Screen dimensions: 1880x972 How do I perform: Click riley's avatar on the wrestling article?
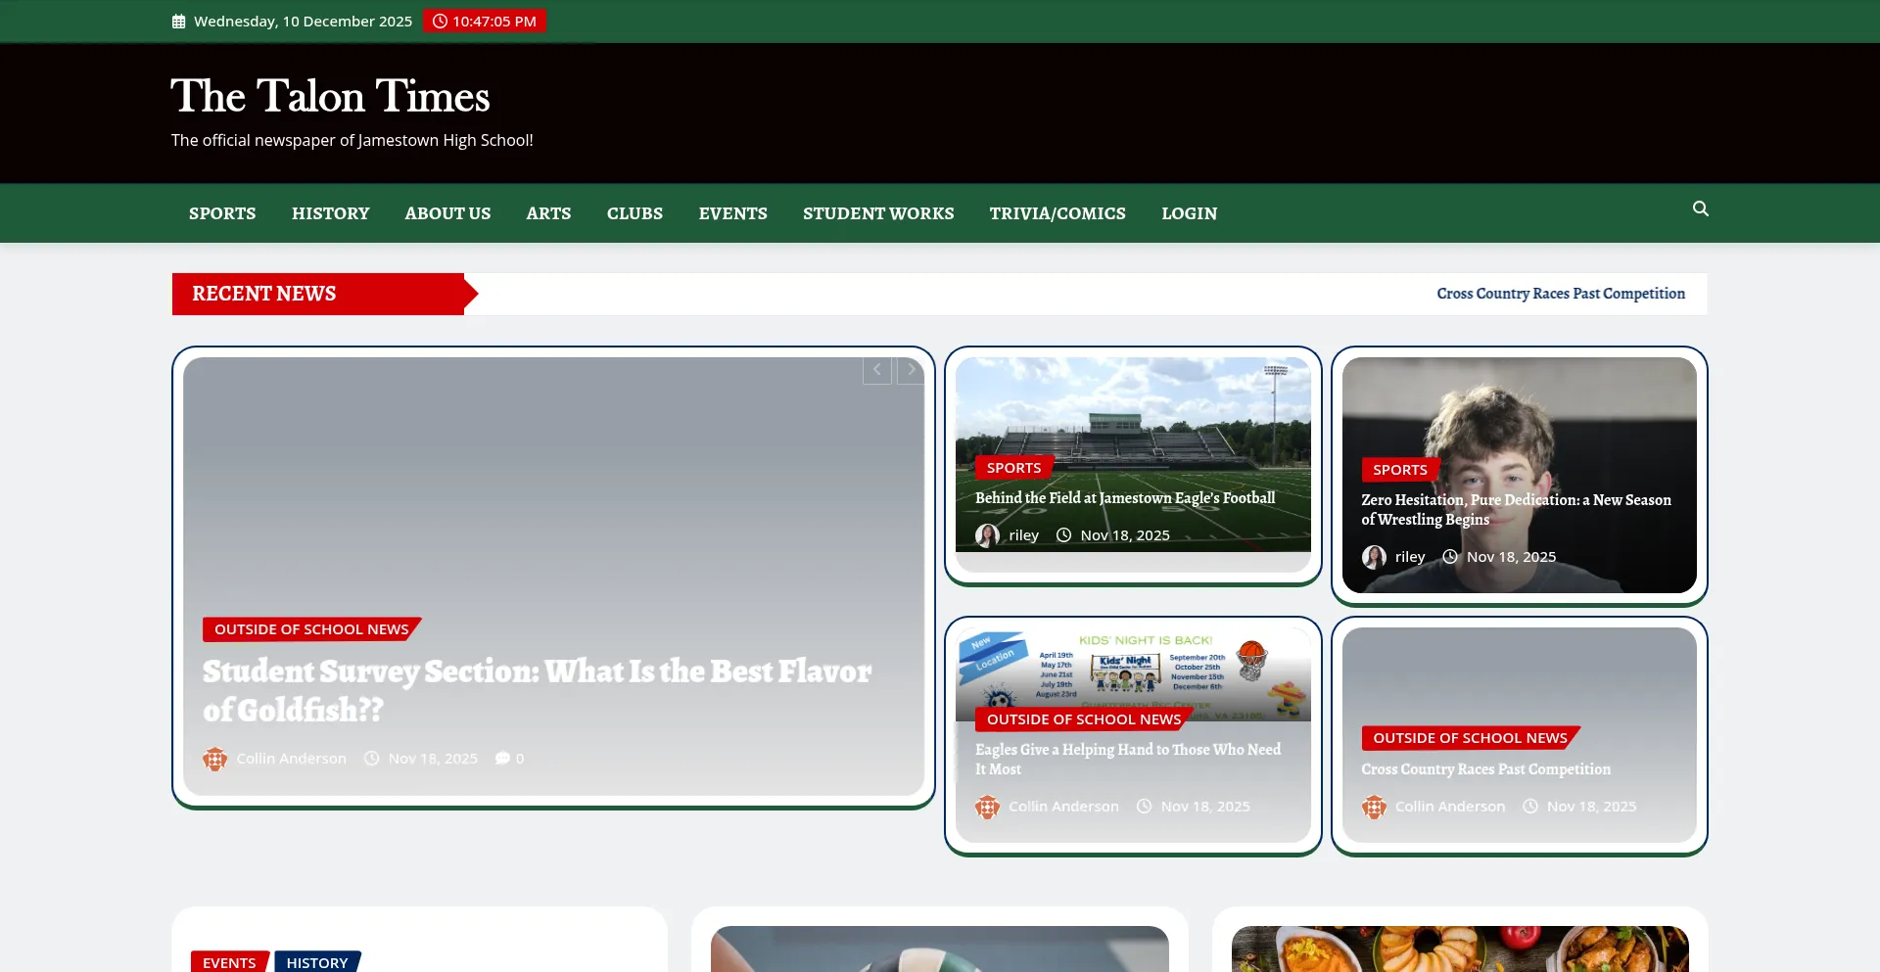point(1374,557)
